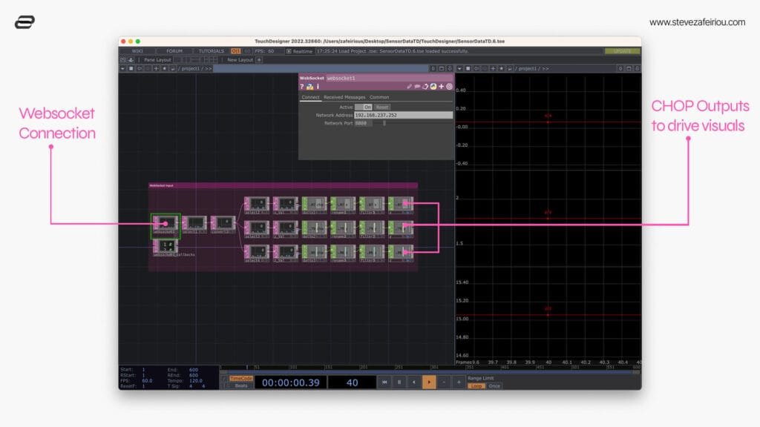Toggle the Active On switch
Screen dimensions: 760x427
click(x=364, y=107)
